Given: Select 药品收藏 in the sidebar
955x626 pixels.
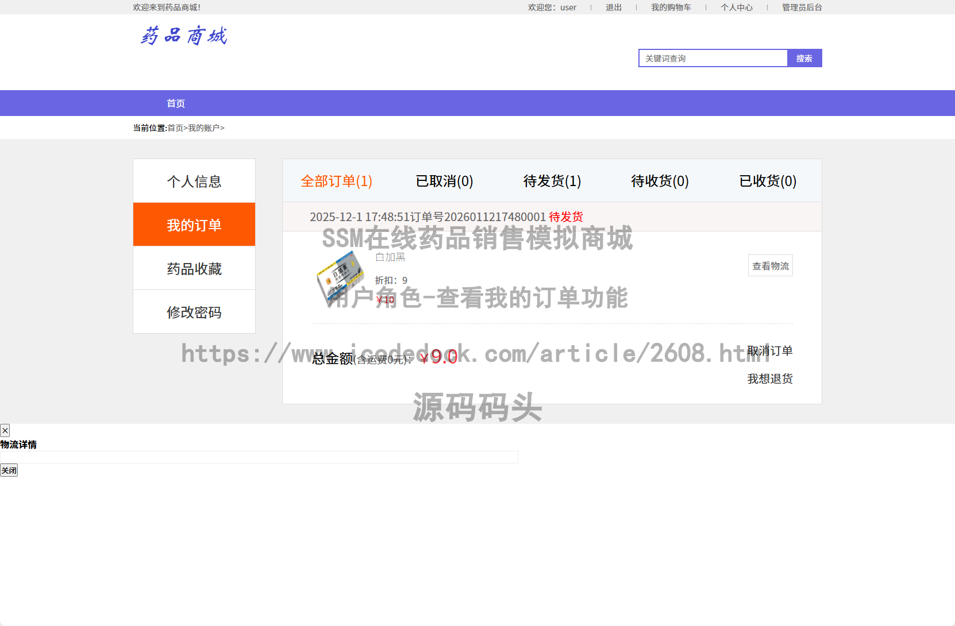Looking at the screenshot, I should (194, 268).
